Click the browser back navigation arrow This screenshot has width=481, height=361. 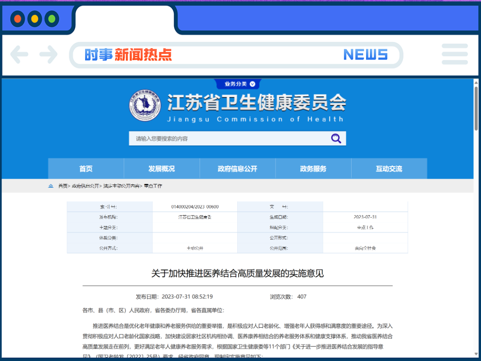[x=19, y=54]
